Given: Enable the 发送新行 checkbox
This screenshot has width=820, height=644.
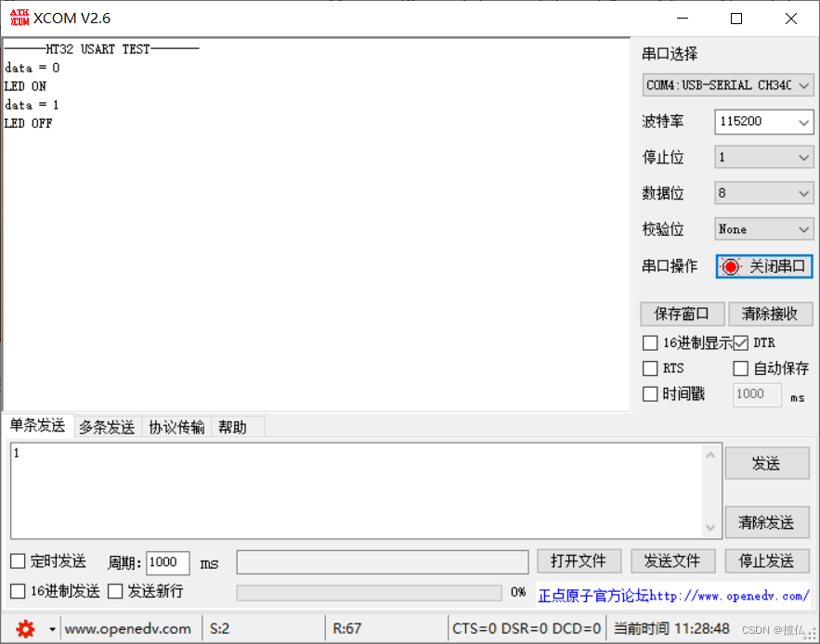Looking at the screenshot, I should (115, 591).
